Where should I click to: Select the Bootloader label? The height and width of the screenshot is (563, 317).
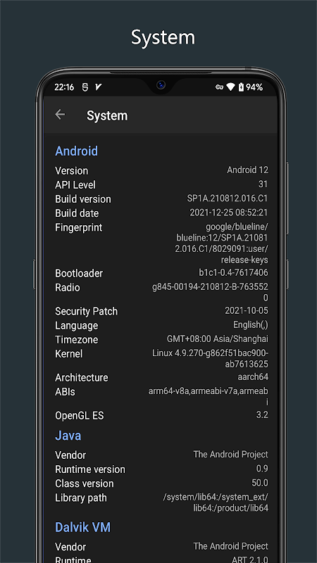79,273
